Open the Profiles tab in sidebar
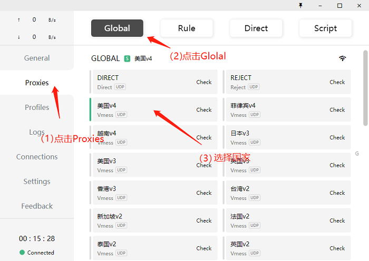The height and width of the screenshot is (261, 369). pyautogui.click(x=37, y=107)
